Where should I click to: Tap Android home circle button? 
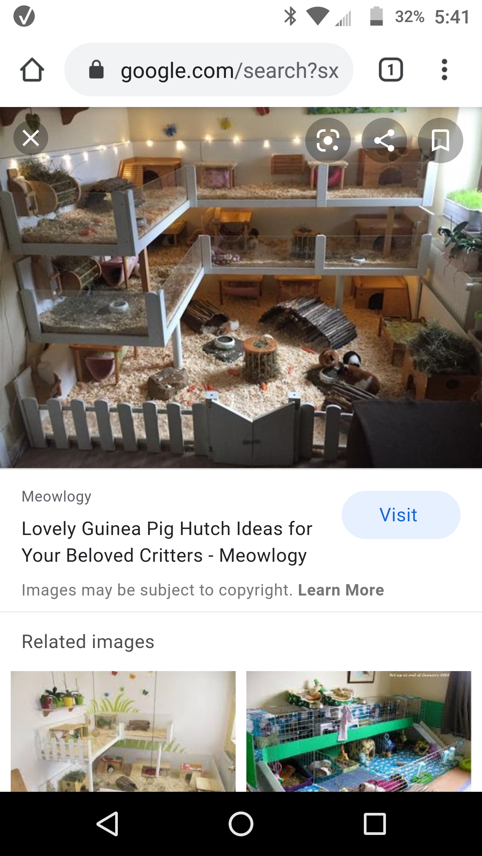(x=241, y=824)
